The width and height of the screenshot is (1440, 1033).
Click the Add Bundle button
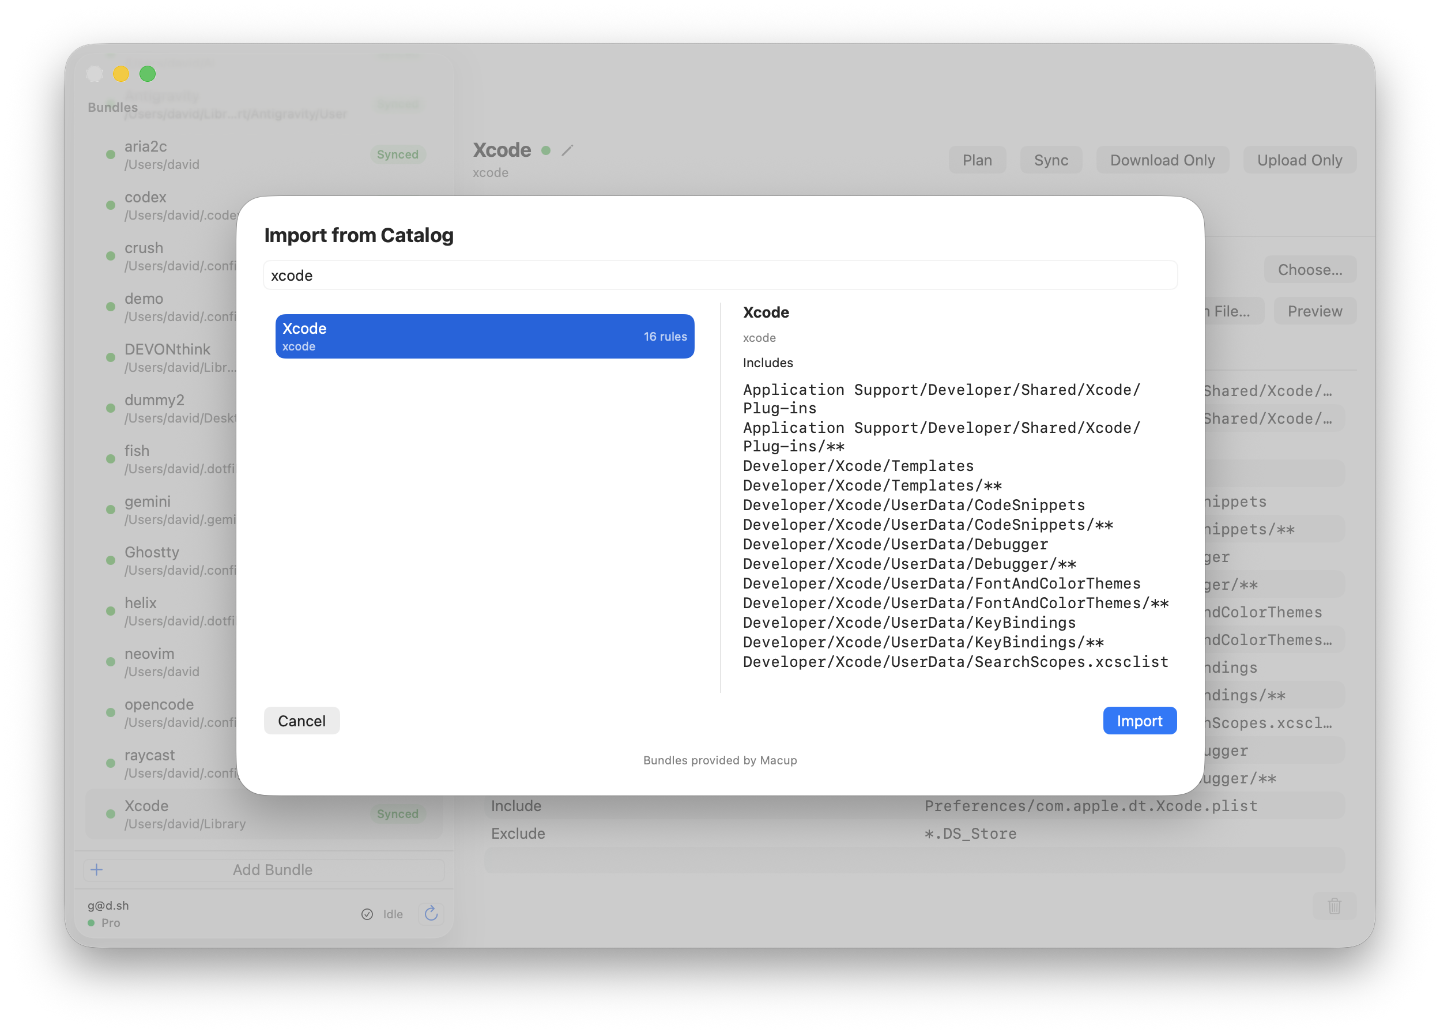[x=272, y=869]
